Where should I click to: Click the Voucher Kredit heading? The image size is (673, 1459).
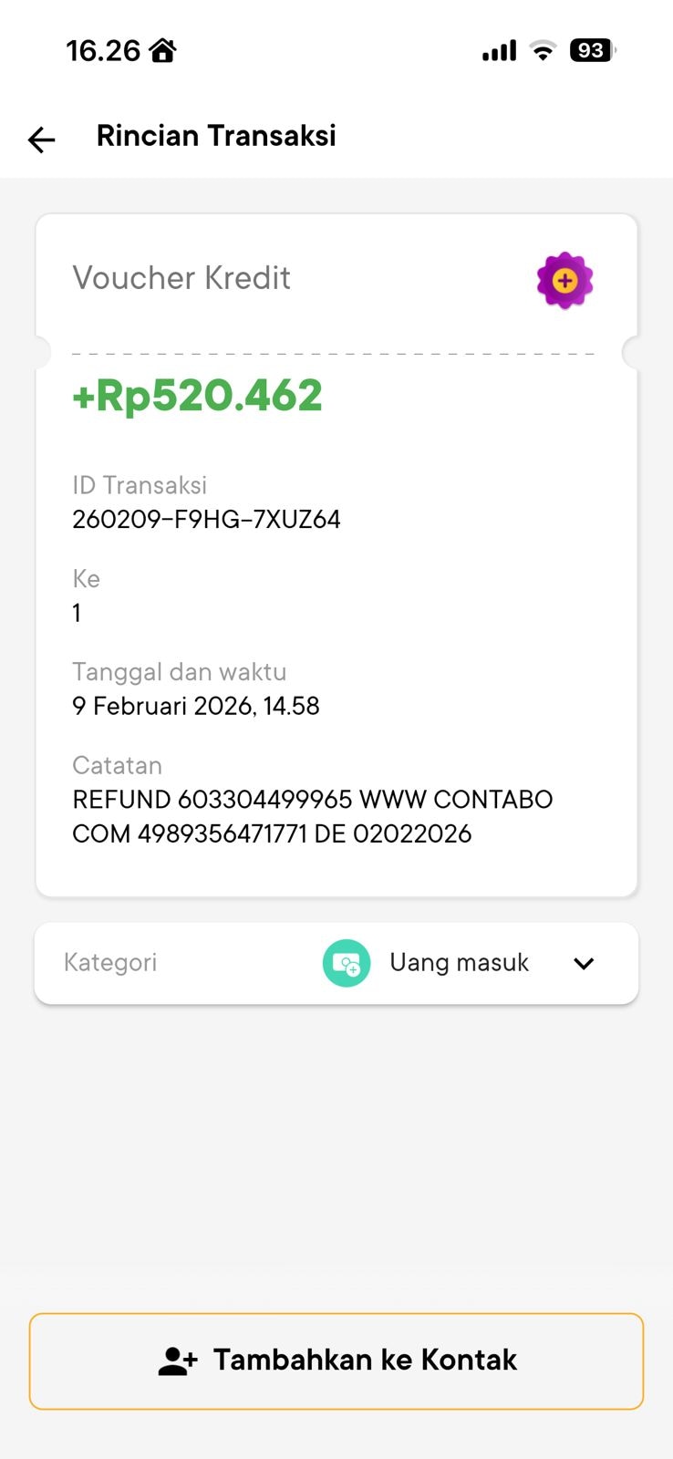click(181, 278)
